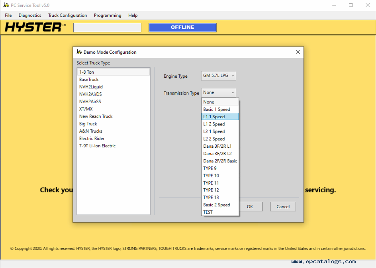Select Big Truck in truck type list
The height and width of the screenshot is (268, 376).
[88, 124]
